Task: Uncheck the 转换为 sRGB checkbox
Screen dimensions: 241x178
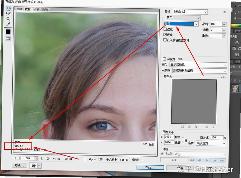Action: (x=164, y=59)
